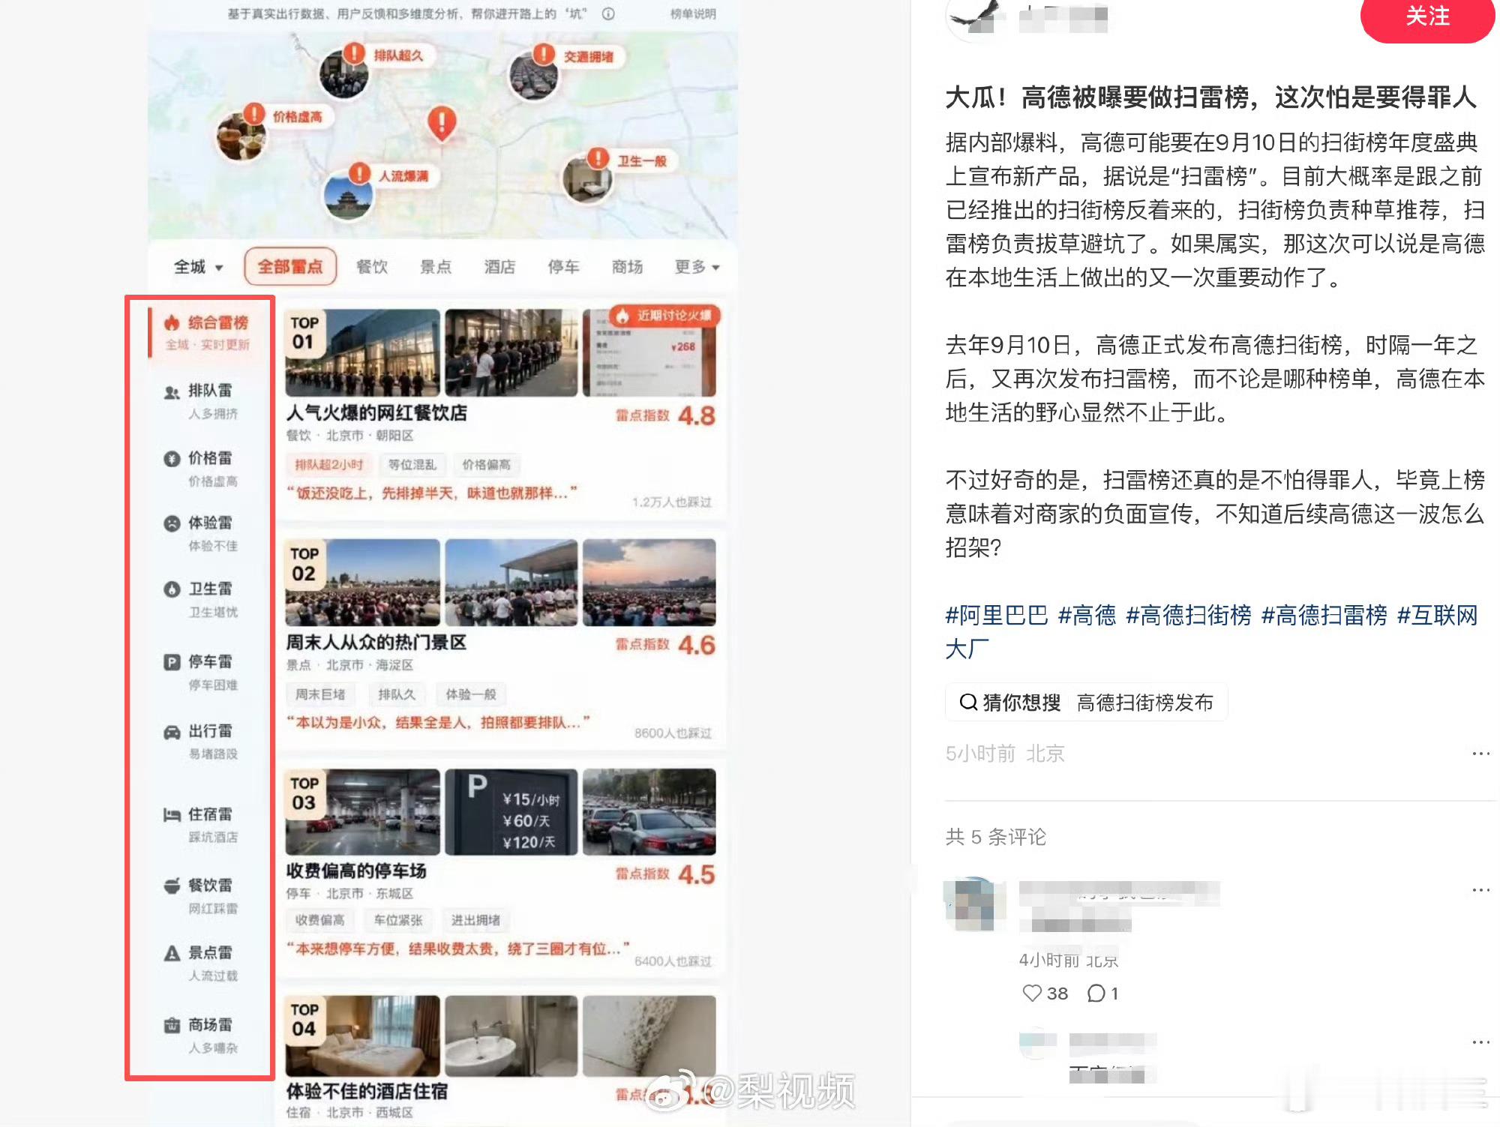Viewport: 1500px width, 1127px height.
Task: Click the 出行雷 car icon
Action: [x=172, y=732]
